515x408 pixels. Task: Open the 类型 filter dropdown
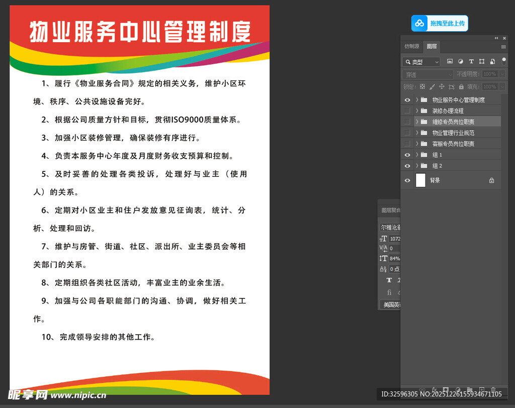[421, 61]
